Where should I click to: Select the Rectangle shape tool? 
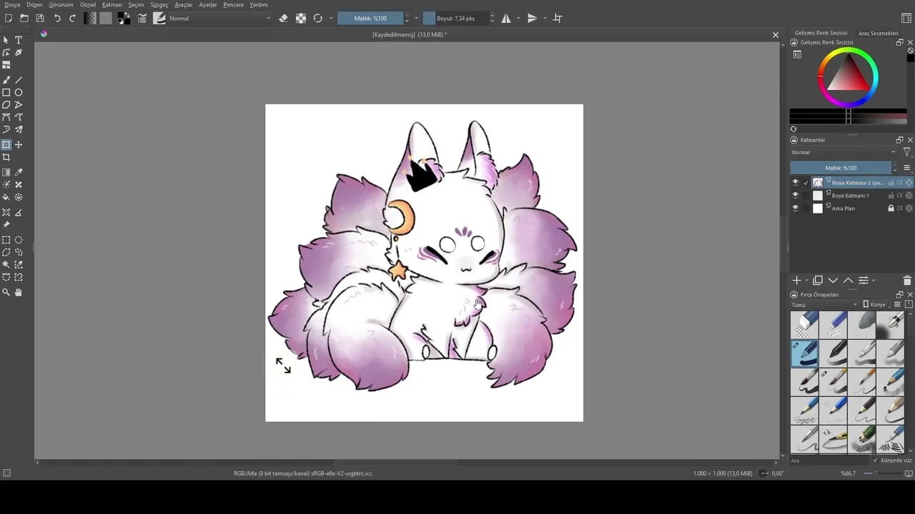click(x=6, y=93)
